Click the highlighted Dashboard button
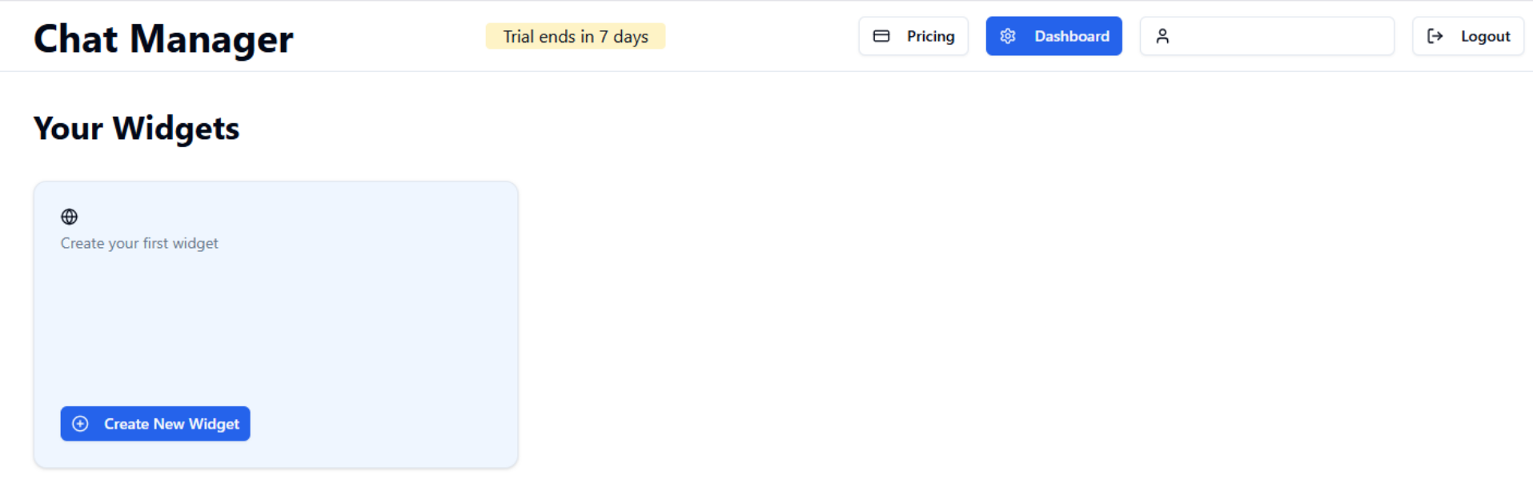 1053,36
